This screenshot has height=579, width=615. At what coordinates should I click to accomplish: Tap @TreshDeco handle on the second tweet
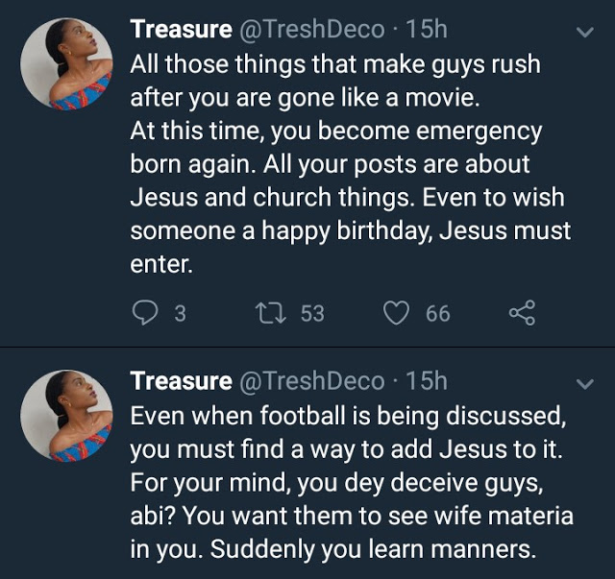coord(311,381)
